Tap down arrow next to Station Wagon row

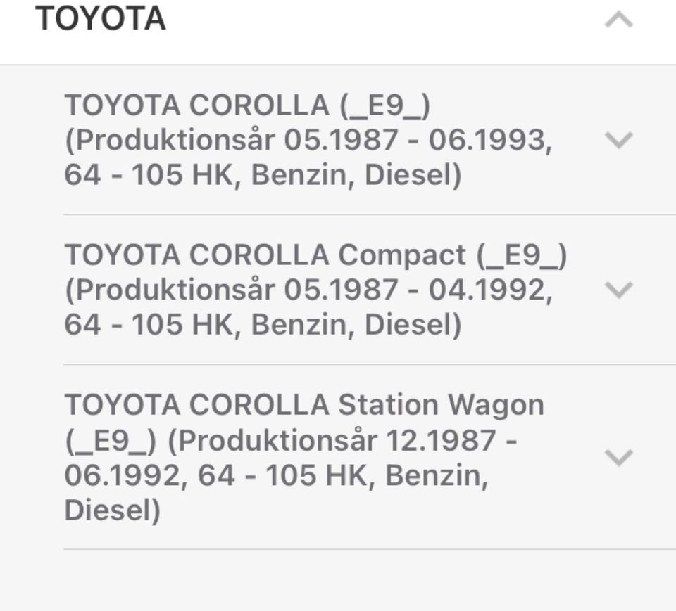pos(619,458)
